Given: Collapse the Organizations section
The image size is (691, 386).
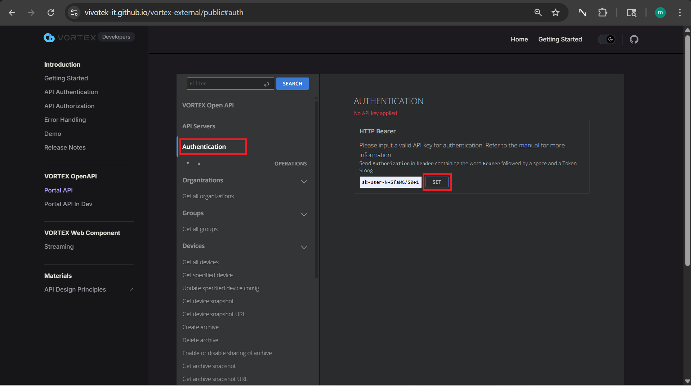Looking at the screenshot, I should pos(304,181).
